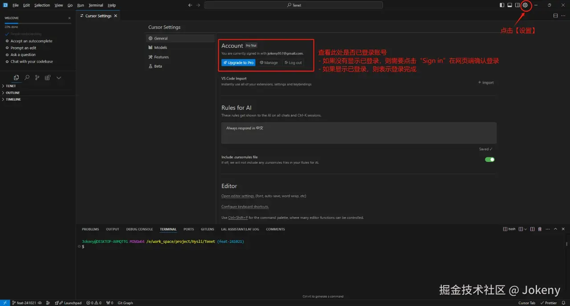This screenshot has height=306, width=570.
Task: Switch to the DEBUG CONSOLE tab
Action: tap(139, 229)
